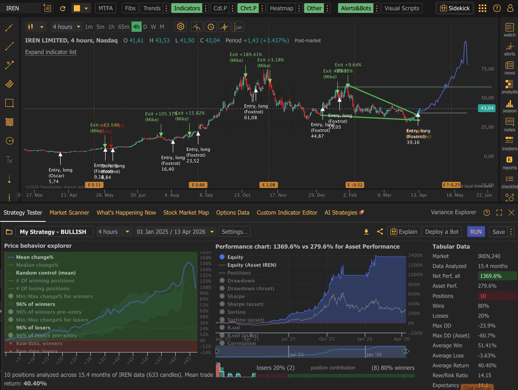Screen dimensions: 518x390
Task: Switch to the Stock Market Map tab
Action: coord(186,212)
